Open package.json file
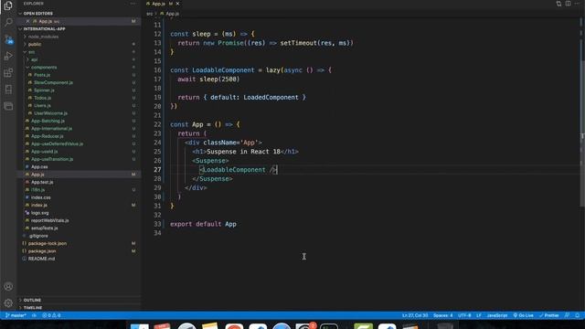This screenshot has height=329, width=585. tap(42, 251)
